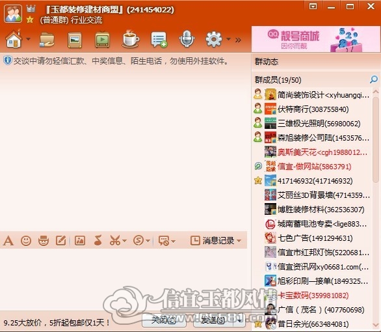Click the crown icon beside group name

pyautogui.click(x=31, y=9)
